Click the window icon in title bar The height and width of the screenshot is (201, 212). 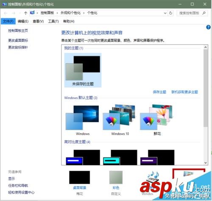point(5,4)
